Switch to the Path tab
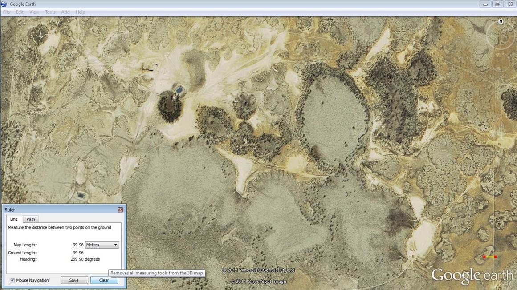This screenshot has height=290, width=517. [30, 219]
